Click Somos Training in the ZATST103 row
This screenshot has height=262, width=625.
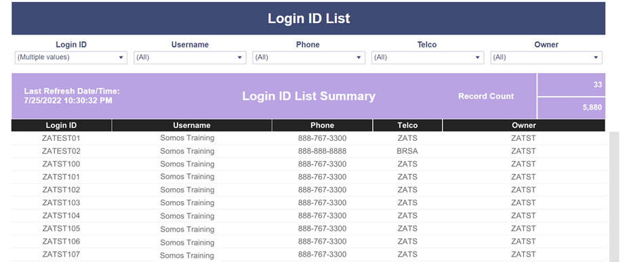point(187,202)
